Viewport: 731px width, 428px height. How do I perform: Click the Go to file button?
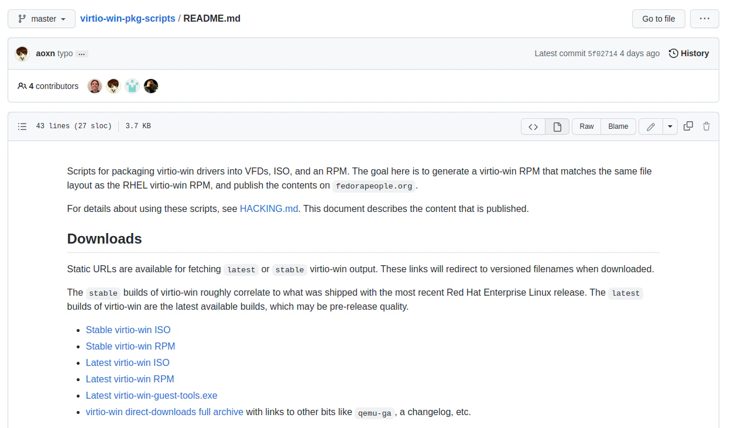658,19
